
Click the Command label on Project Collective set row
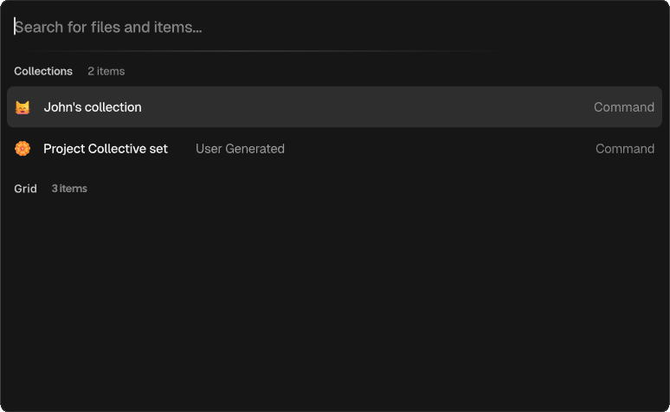click(625, 149)
